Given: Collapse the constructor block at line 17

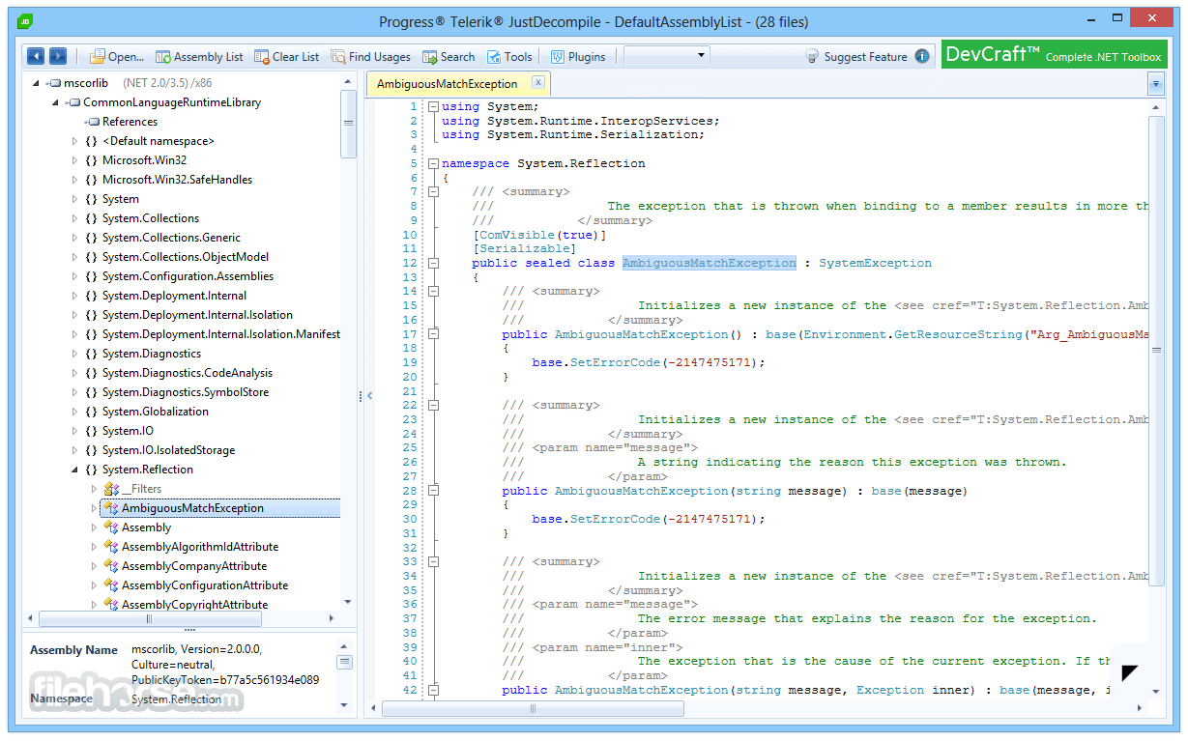Looking at the screenshot, I should point(433,334).
